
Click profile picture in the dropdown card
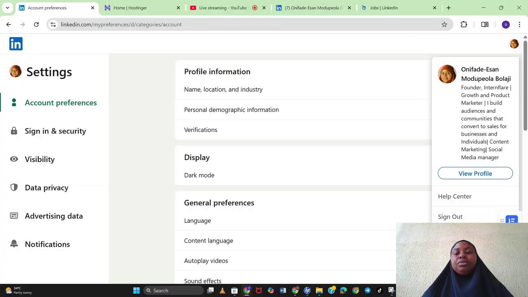[x=447, y=74]
